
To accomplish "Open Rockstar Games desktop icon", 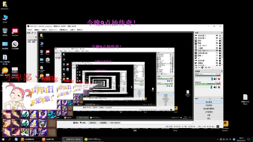I will [225, 126].
